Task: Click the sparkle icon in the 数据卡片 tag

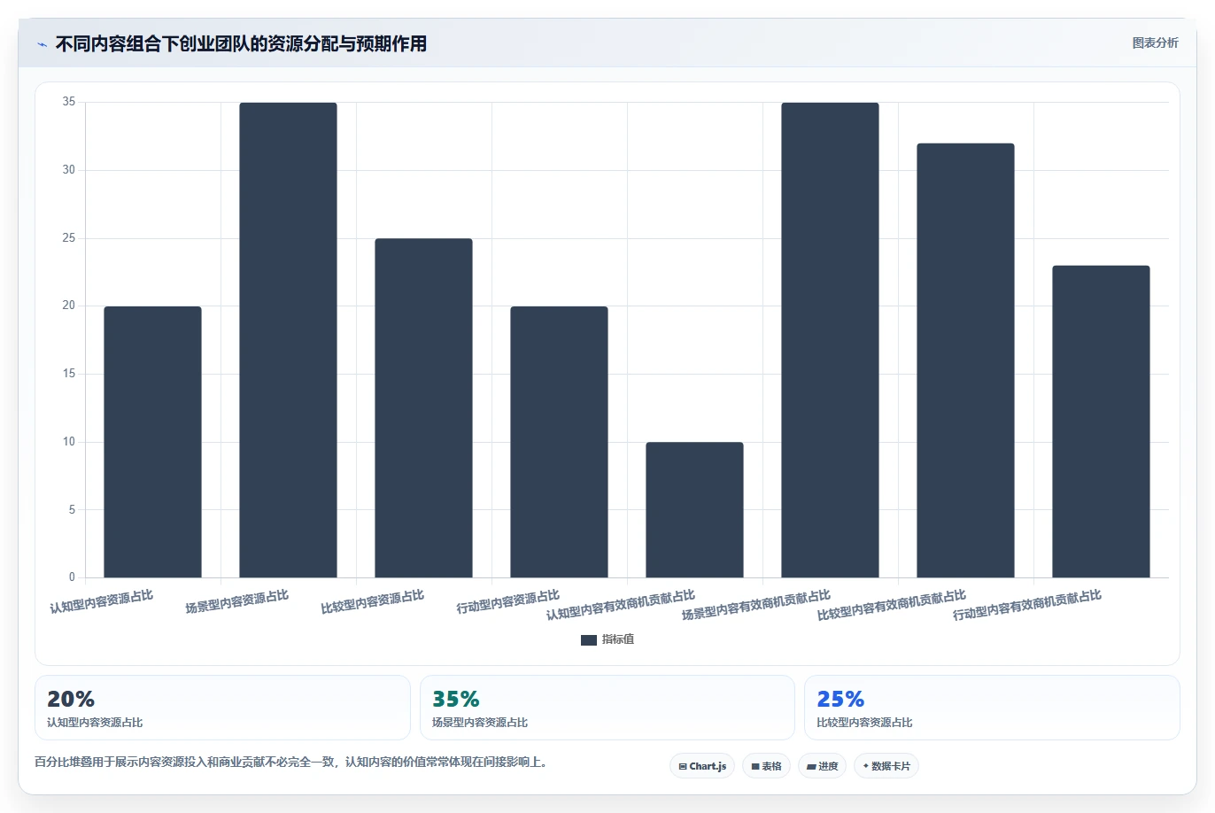Action: [x=866, y=766]
